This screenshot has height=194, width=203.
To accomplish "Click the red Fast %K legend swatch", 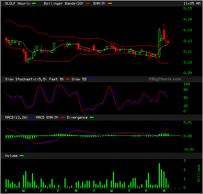I will pos(68,79).
